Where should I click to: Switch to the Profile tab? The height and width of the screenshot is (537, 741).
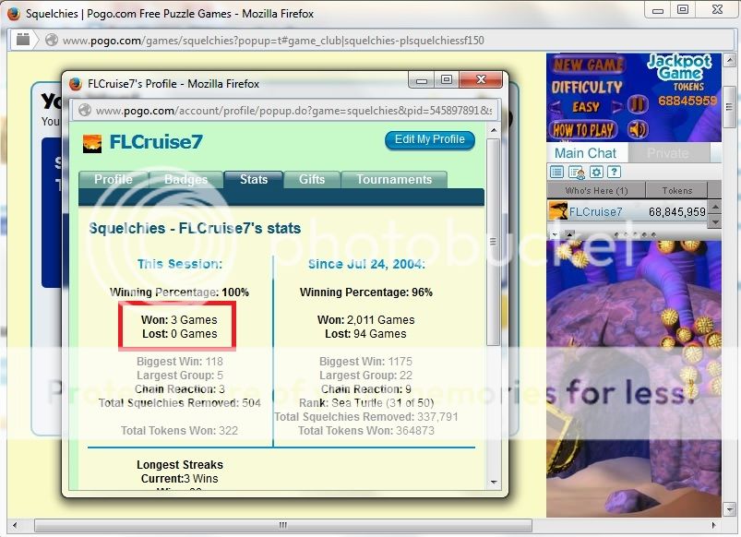click(114, 180)
